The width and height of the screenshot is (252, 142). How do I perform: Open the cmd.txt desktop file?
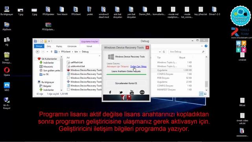tap(242, 57)
